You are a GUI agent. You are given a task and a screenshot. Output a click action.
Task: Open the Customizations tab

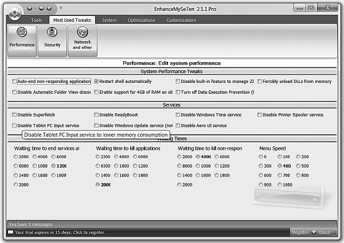pos(181,20)
